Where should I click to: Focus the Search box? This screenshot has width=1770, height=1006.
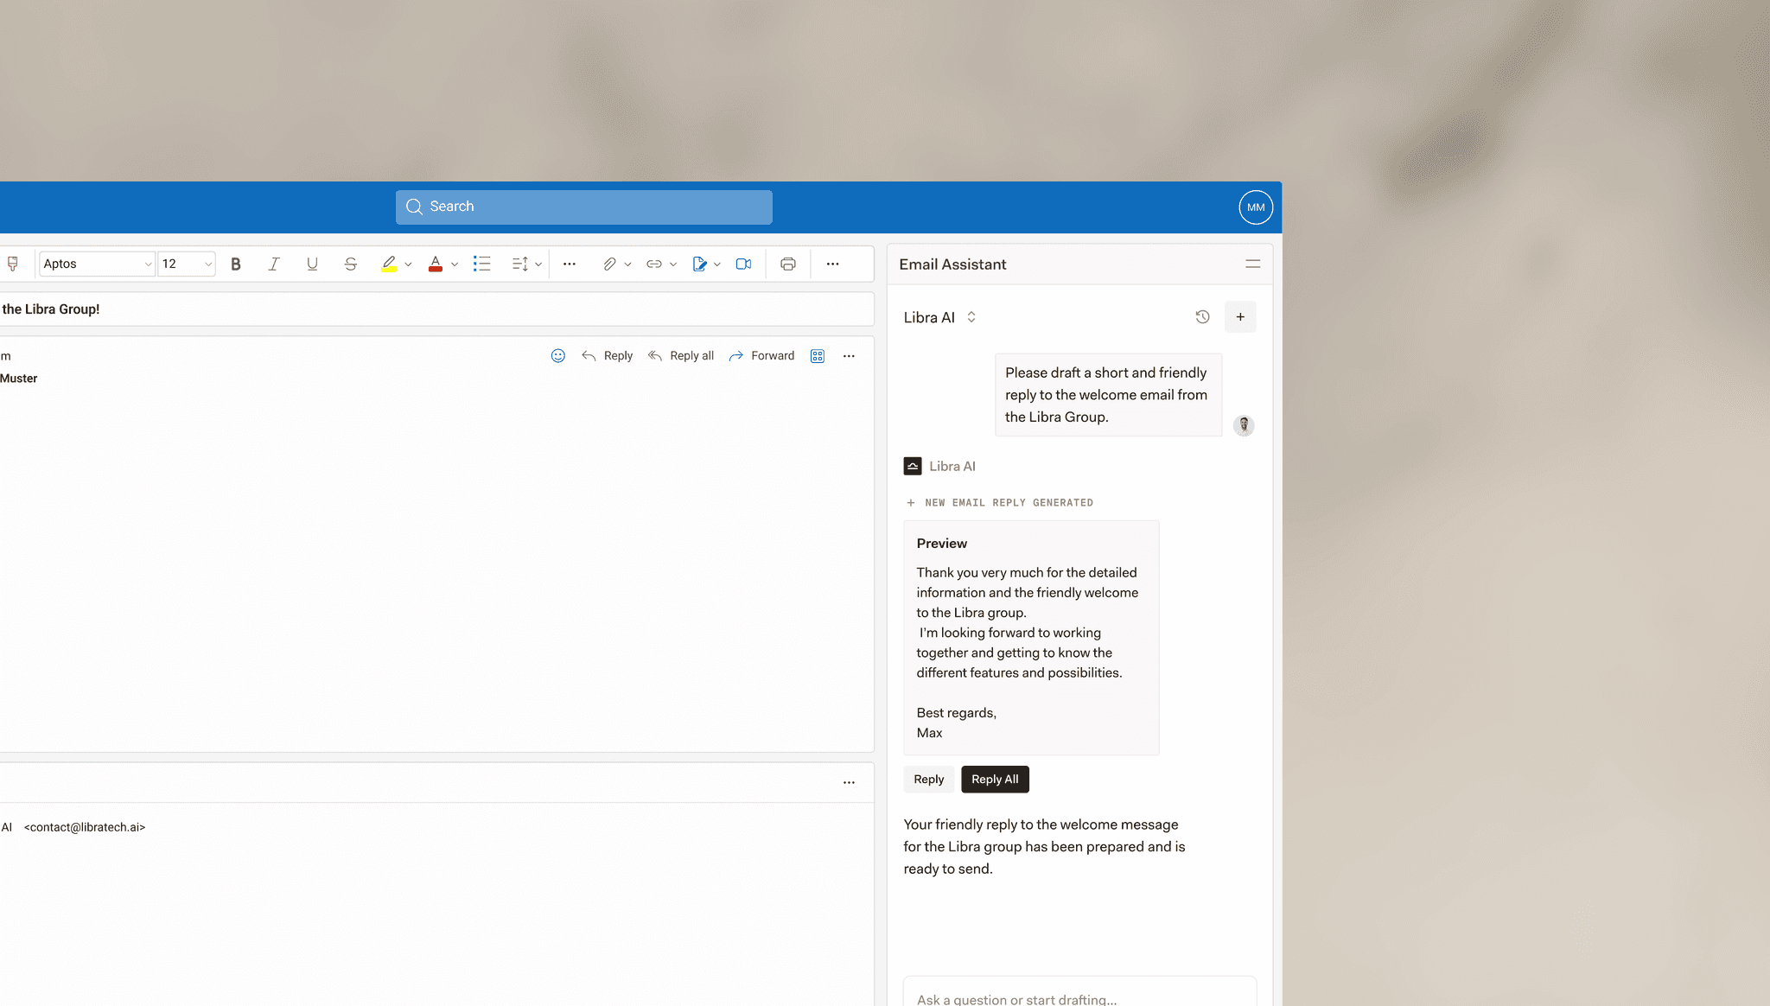click(x=584, y=207)
